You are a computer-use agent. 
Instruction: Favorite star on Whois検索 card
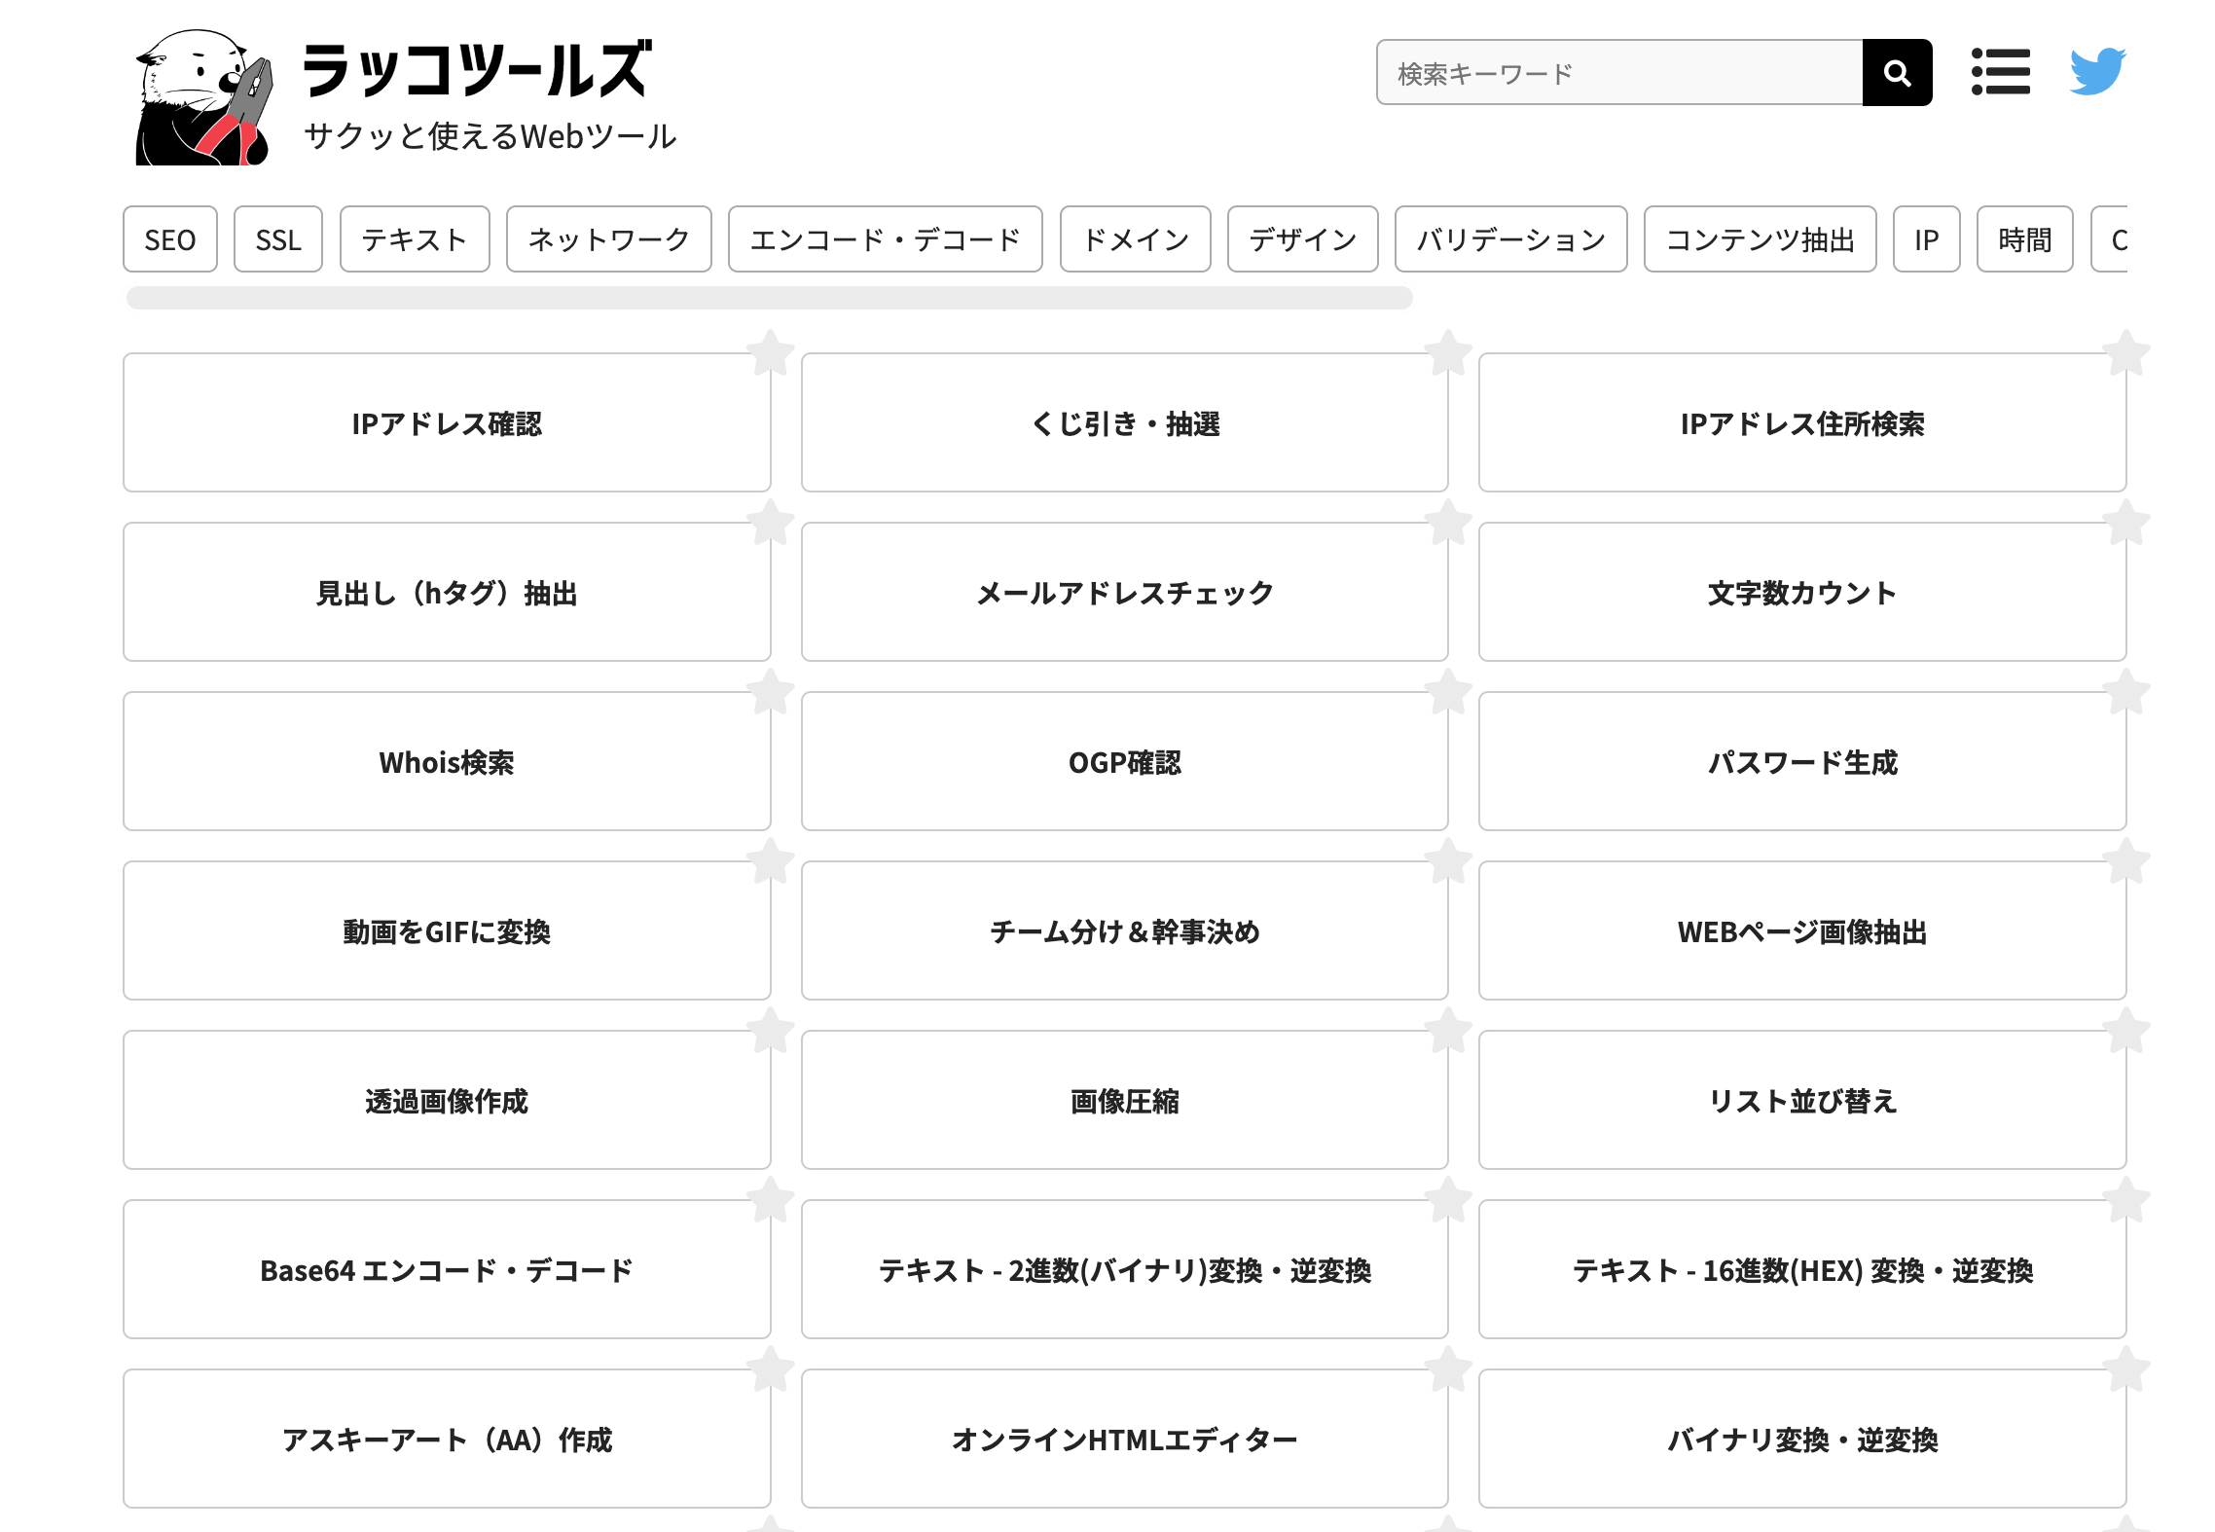tap(770, 691)
